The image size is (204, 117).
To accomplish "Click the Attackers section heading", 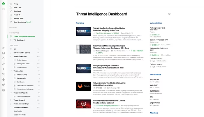I will point(154,113).
